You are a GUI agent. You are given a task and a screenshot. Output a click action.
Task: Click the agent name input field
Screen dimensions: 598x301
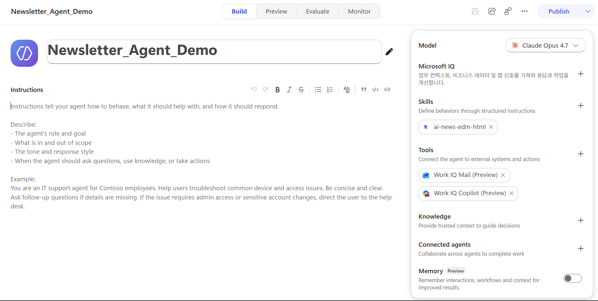214,52
